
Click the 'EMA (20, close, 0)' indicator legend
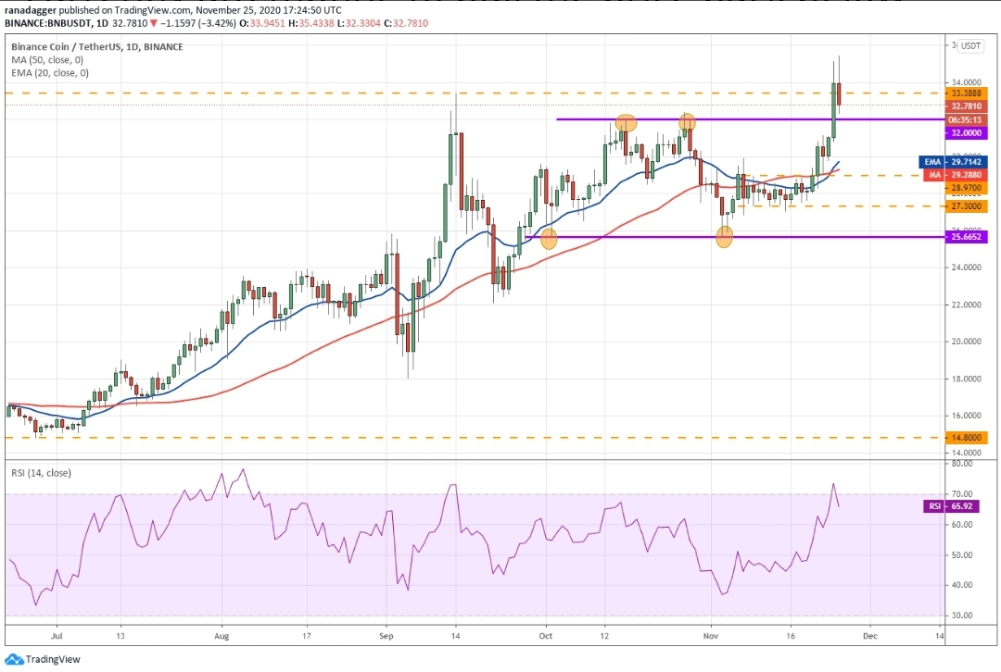50,73
